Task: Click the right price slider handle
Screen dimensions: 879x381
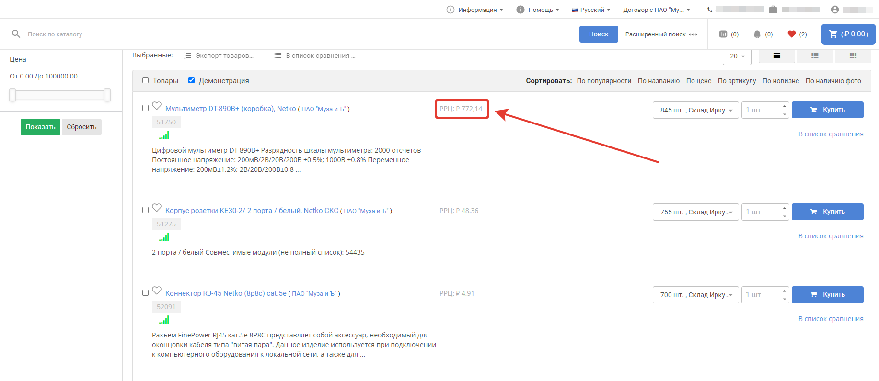Action: tap(107, 95)
